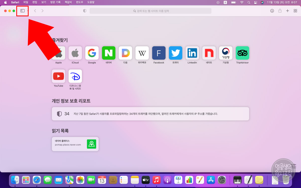Launch the App Store from the Dock
Viewport: 301px width, 188px height.
tap(211, 180)
